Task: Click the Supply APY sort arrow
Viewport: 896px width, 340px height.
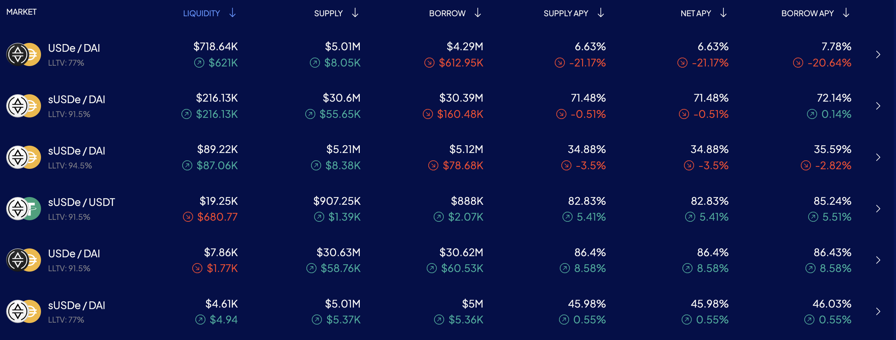Action: tap(600, 13)
